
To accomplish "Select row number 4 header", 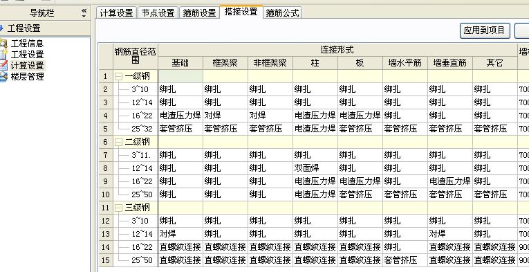I will (x=106, y=116).
